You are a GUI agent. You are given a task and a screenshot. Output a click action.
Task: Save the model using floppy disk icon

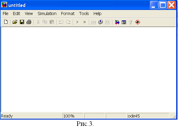(x=22, y=22)
